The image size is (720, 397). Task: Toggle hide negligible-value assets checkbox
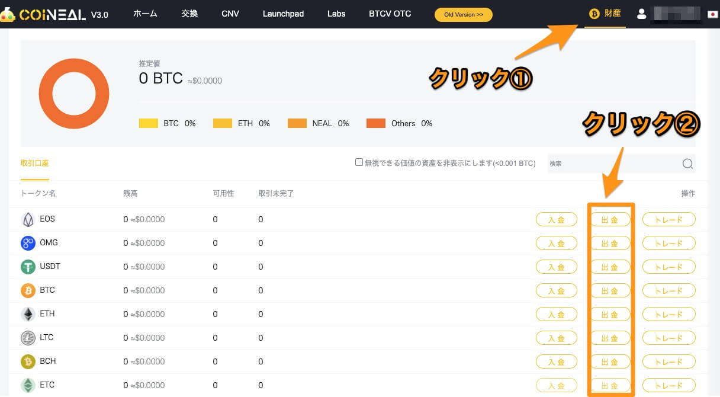coord(359,162)
